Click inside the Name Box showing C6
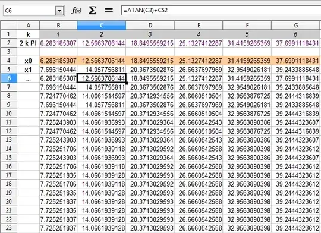Viewport: 321px width, 233px height. point(29,11)
